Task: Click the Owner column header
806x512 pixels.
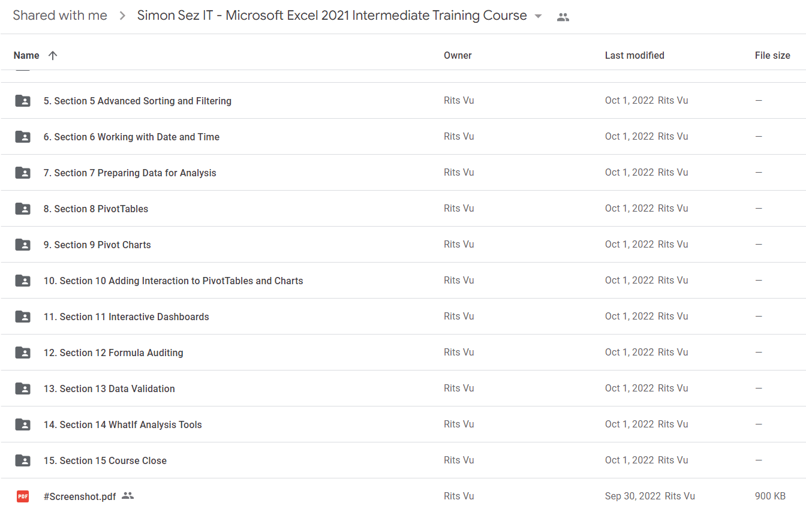Action: click(458, 55)
